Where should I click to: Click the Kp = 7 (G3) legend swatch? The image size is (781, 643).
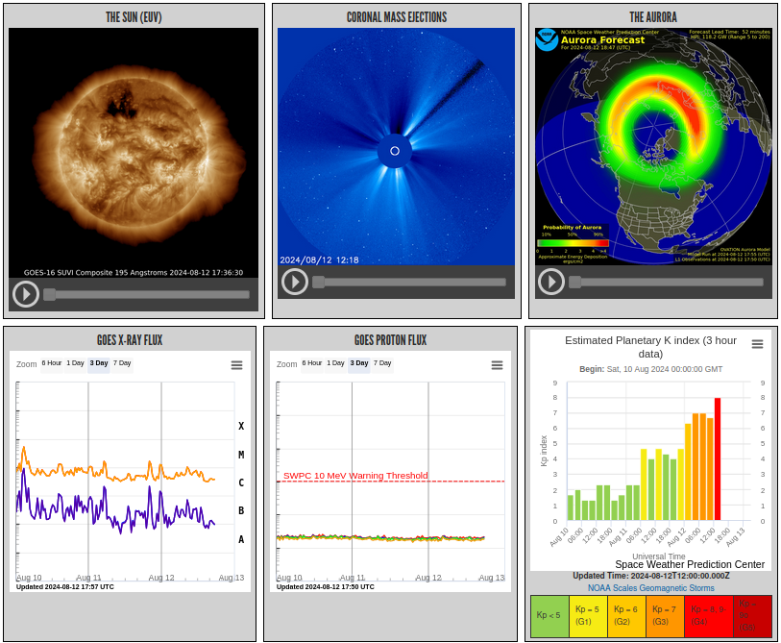pyautogui.click(x=665, y=616)
